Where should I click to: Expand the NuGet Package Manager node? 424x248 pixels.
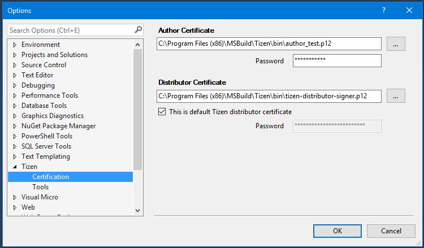(15, 126)
